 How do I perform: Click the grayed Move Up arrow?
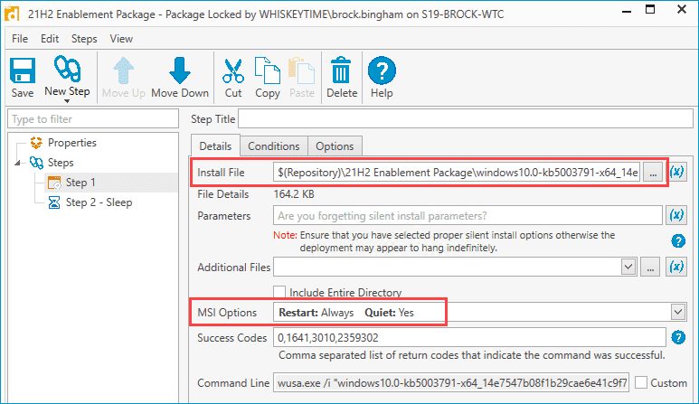[124, 77]
